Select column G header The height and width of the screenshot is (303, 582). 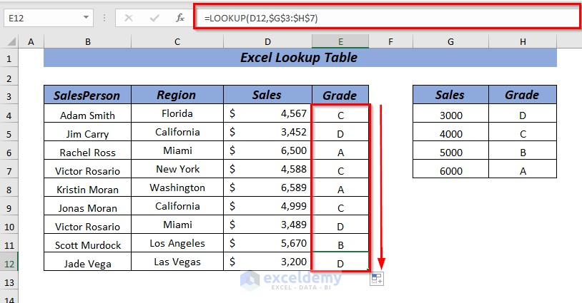tap(450, 42)
